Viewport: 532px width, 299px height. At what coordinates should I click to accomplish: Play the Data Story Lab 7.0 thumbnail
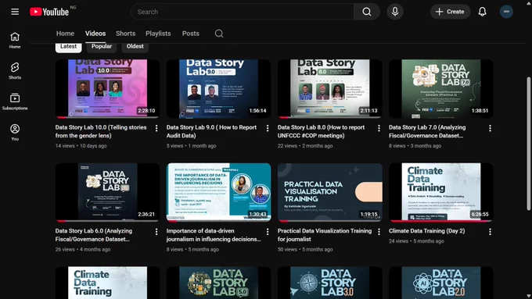click(441, 89)
